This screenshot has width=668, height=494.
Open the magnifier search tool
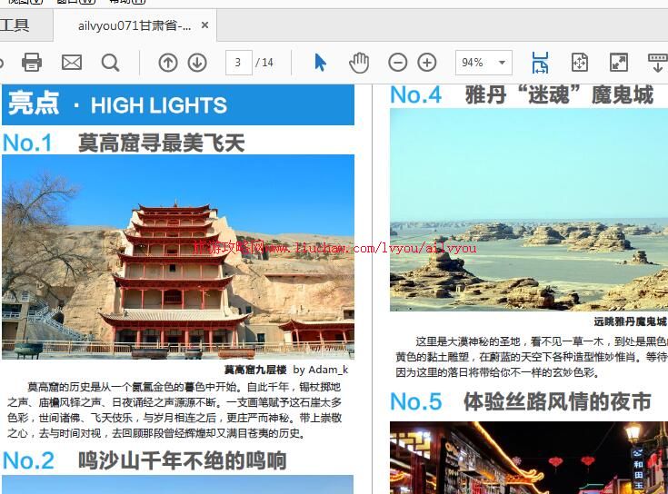tap(110, 62)
